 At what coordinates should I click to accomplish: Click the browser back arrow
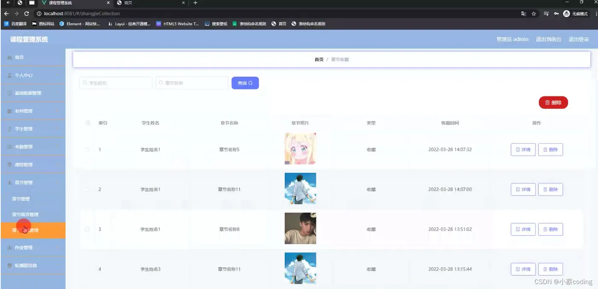[x=6, y=14]
